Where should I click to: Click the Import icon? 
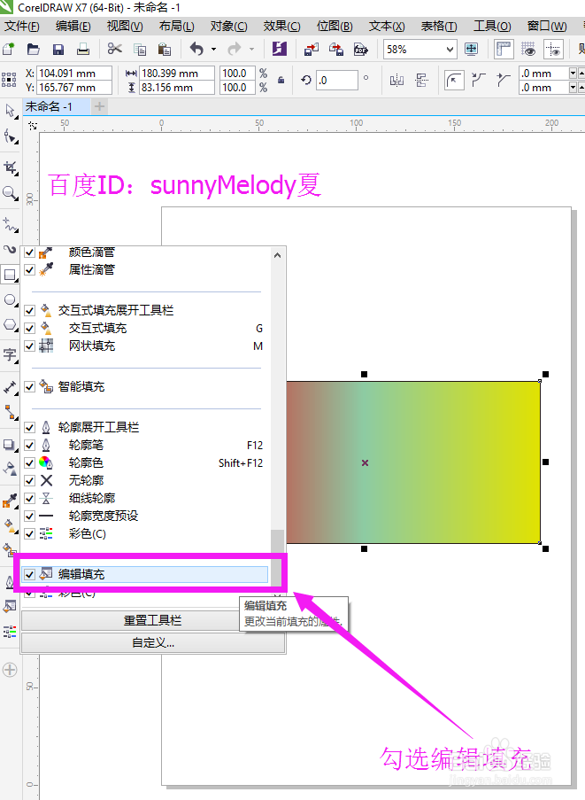click(x=311, y=49)
